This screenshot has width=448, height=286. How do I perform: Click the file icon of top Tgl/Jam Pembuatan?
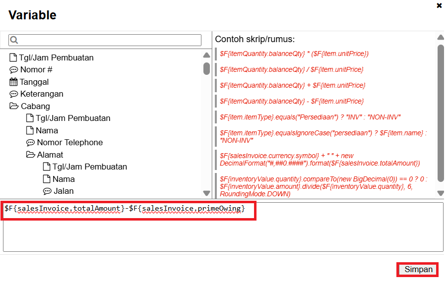(13, 57)
